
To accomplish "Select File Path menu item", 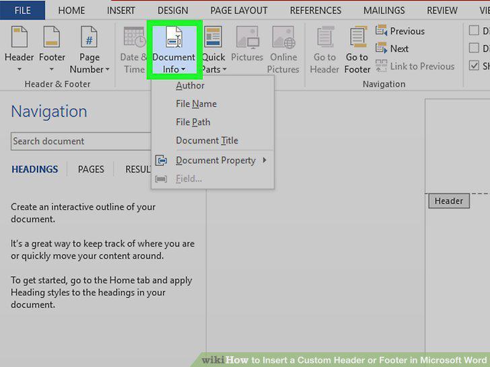I will pos(213,122).
